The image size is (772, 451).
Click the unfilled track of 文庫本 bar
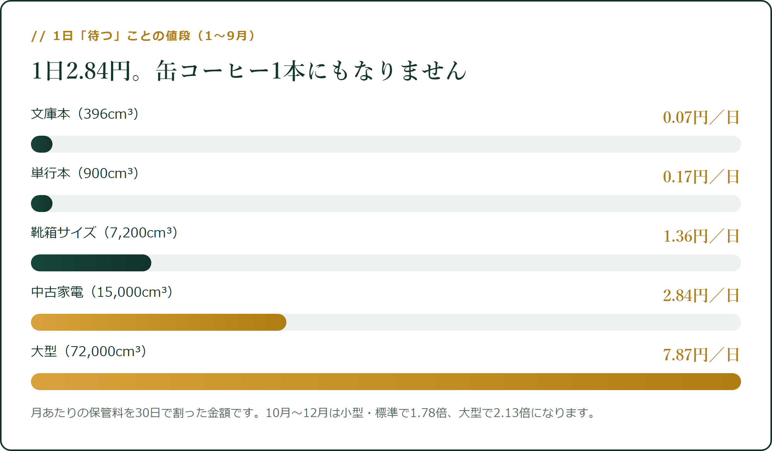(x=397, y=144)
